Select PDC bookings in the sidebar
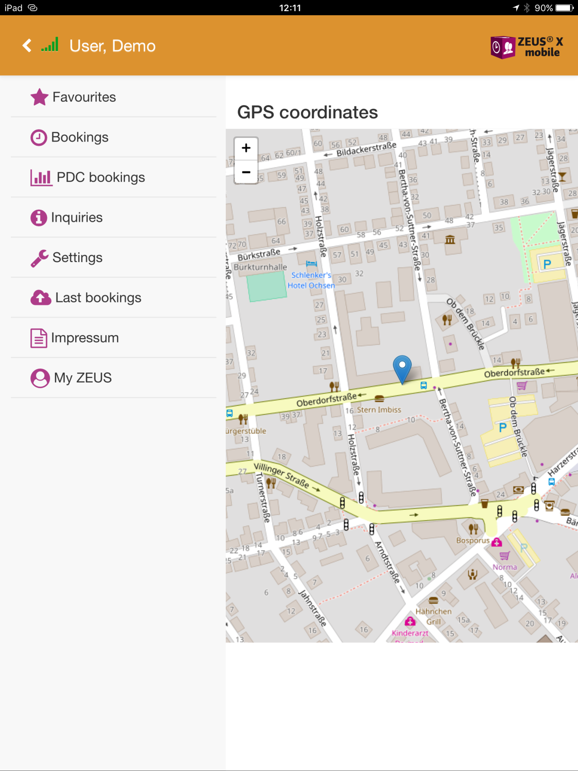The height and width of the screenshot is (771, 578). (x=114, y=178)
